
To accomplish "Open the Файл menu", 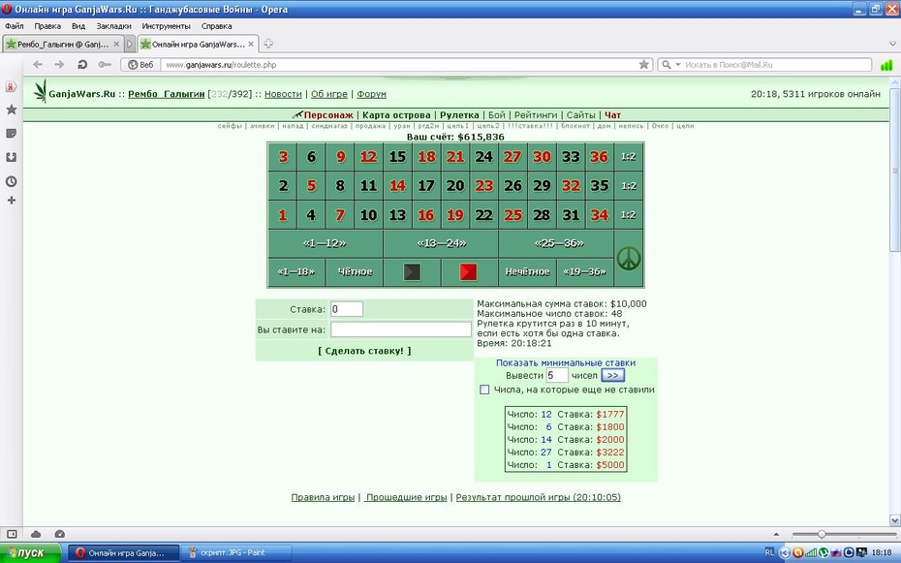I will 15,26.
